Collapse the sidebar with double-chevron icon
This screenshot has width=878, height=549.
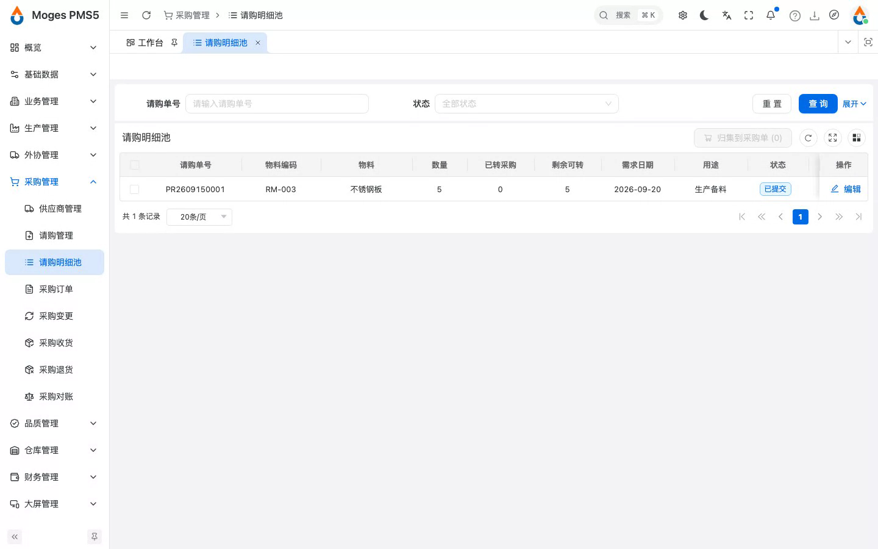15,537
